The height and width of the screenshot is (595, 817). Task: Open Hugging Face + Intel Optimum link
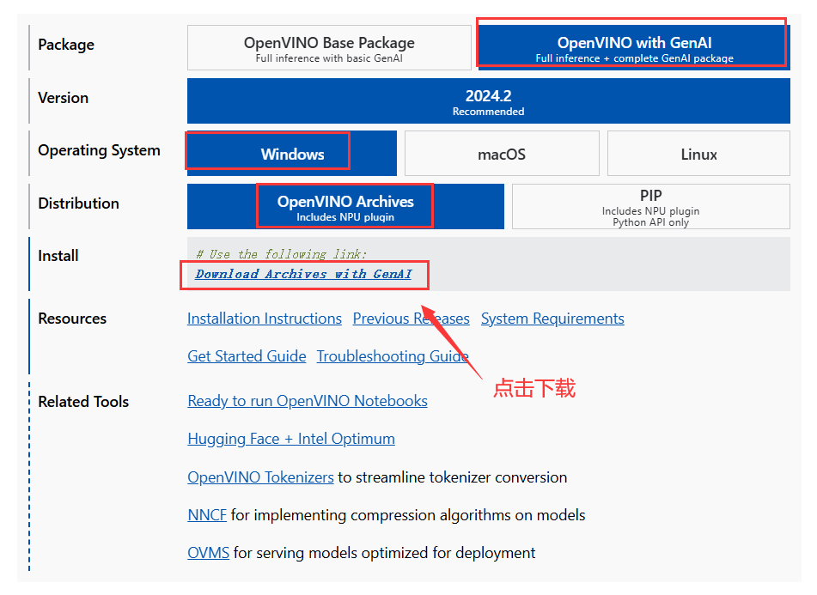point(290,439)
